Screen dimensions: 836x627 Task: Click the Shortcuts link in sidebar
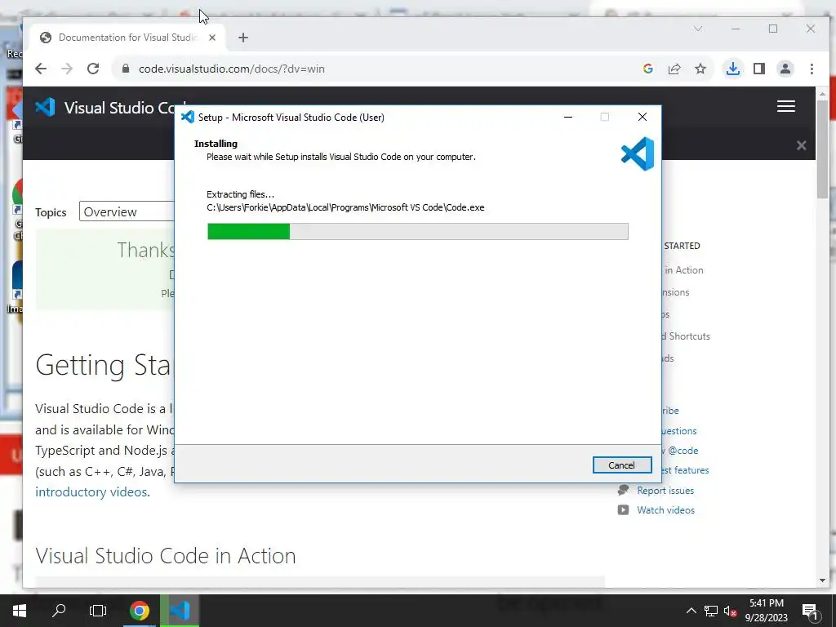[x=686, y=336]
